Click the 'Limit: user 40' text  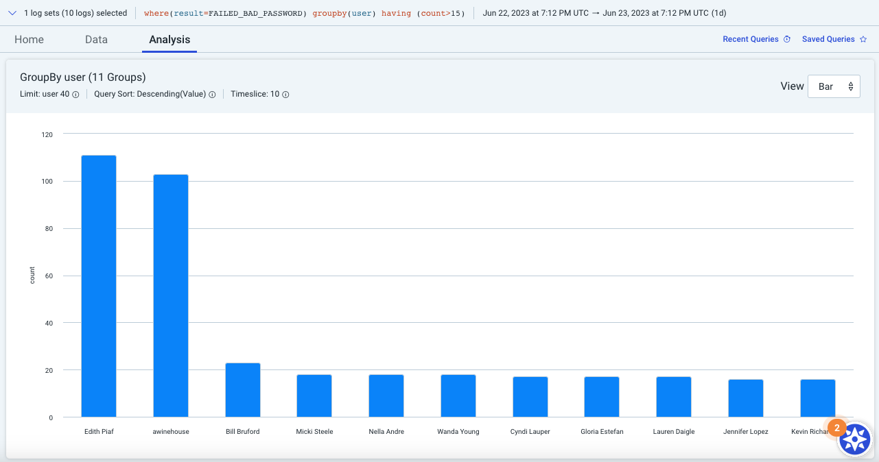pos(45,95)
